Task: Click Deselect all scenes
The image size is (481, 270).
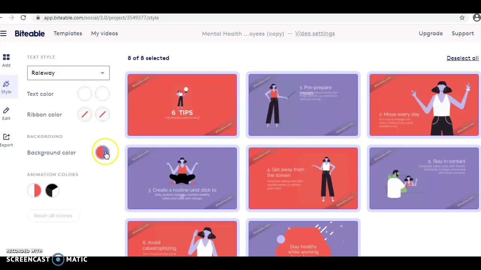Action: (x=463, y=58)
